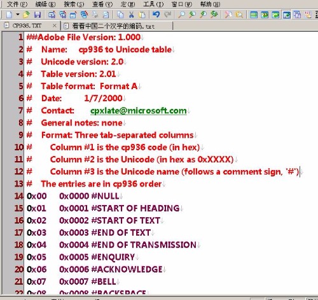
Task: Toggle the highlighted Wrap by Page icon
Action: [286, 15]
